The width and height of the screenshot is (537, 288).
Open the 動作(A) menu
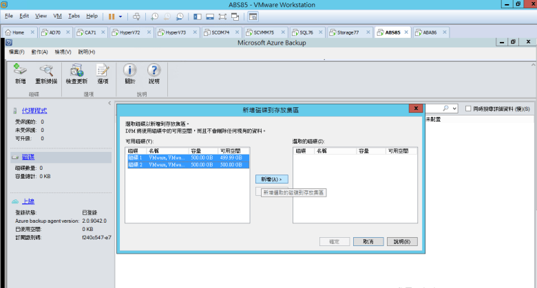point(39,52)
